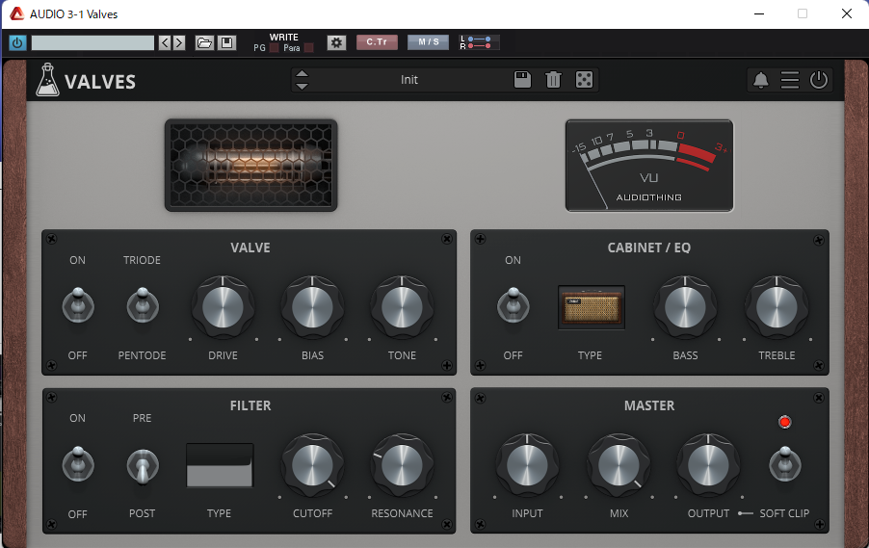Image resolution: width=869 pixels, height=548 pixels.
Task: Open the L/R channel routing icon
Action: coord(480,42)
